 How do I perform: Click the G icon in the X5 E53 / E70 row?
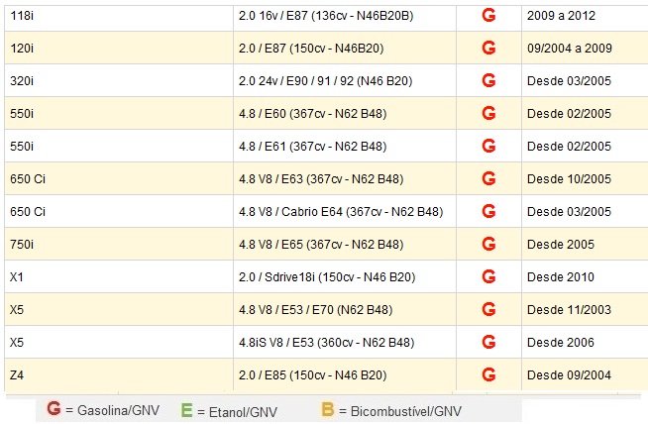click(488, 309)
